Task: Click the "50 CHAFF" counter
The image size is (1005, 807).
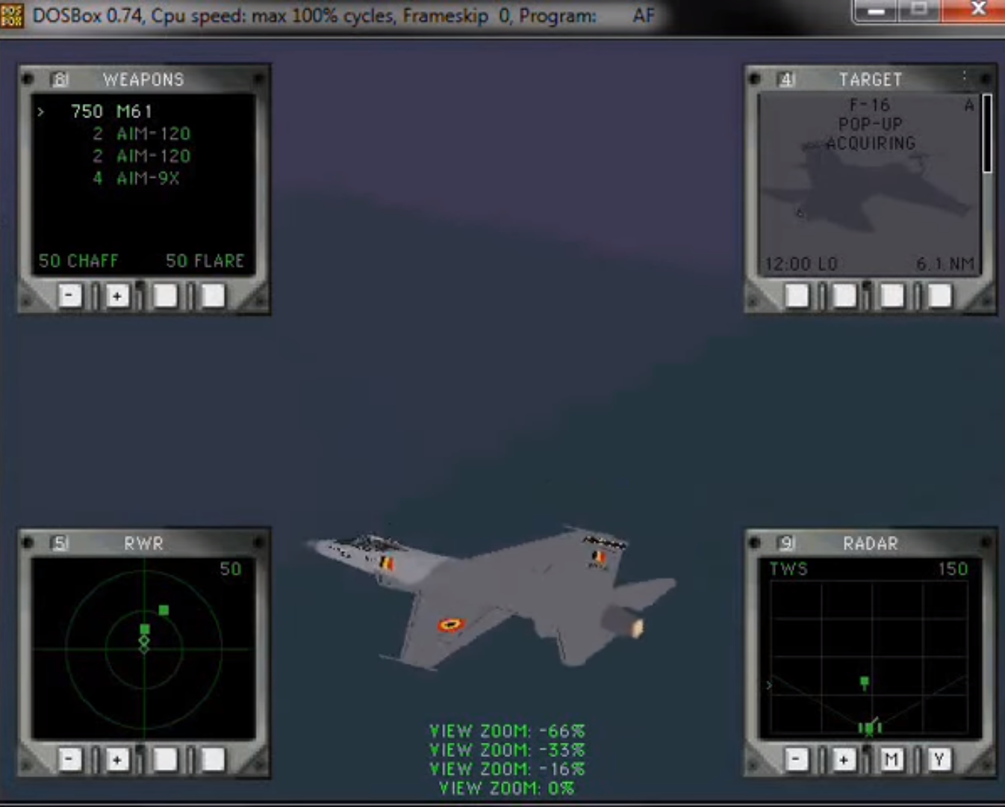Action: (78, 261)
